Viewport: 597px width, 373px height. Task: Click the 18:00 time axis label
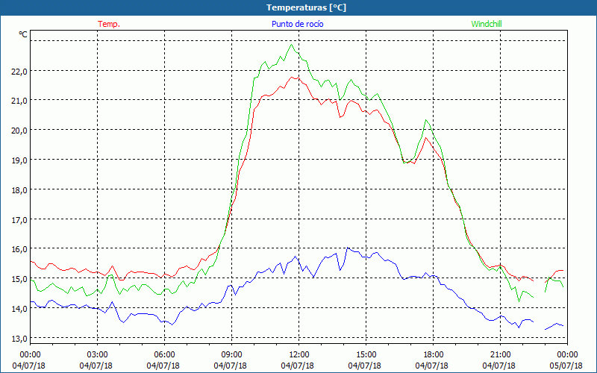tap(434, 355)
